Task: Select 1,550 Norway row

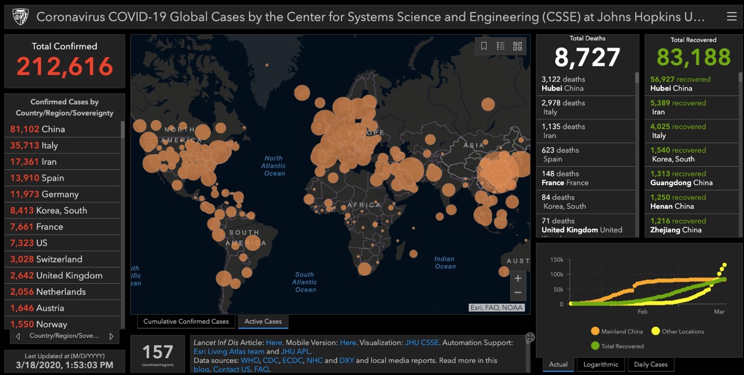Action: (x=63, y=323)
